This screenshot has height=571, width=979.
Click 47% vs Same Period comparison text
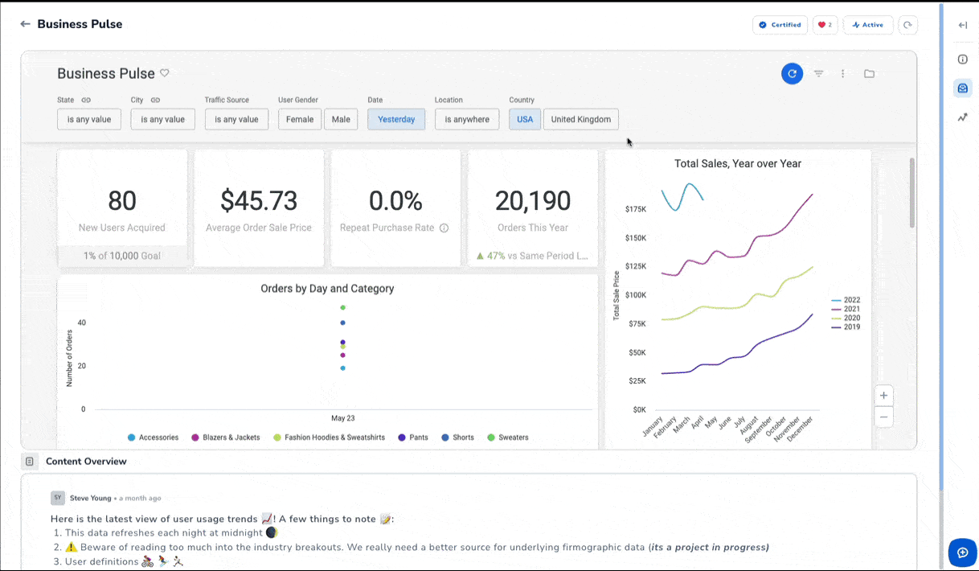tap(532, 256)
